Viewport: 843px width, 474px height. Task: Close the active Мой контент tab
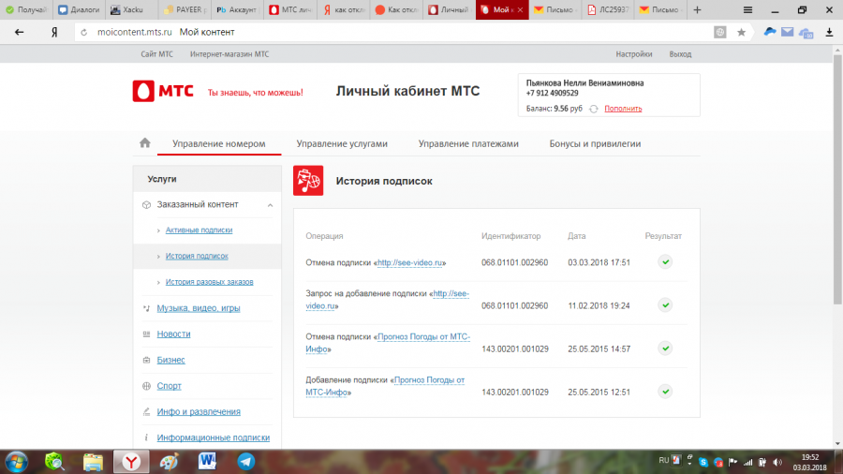pyautogui.click(x=520, y=9)
